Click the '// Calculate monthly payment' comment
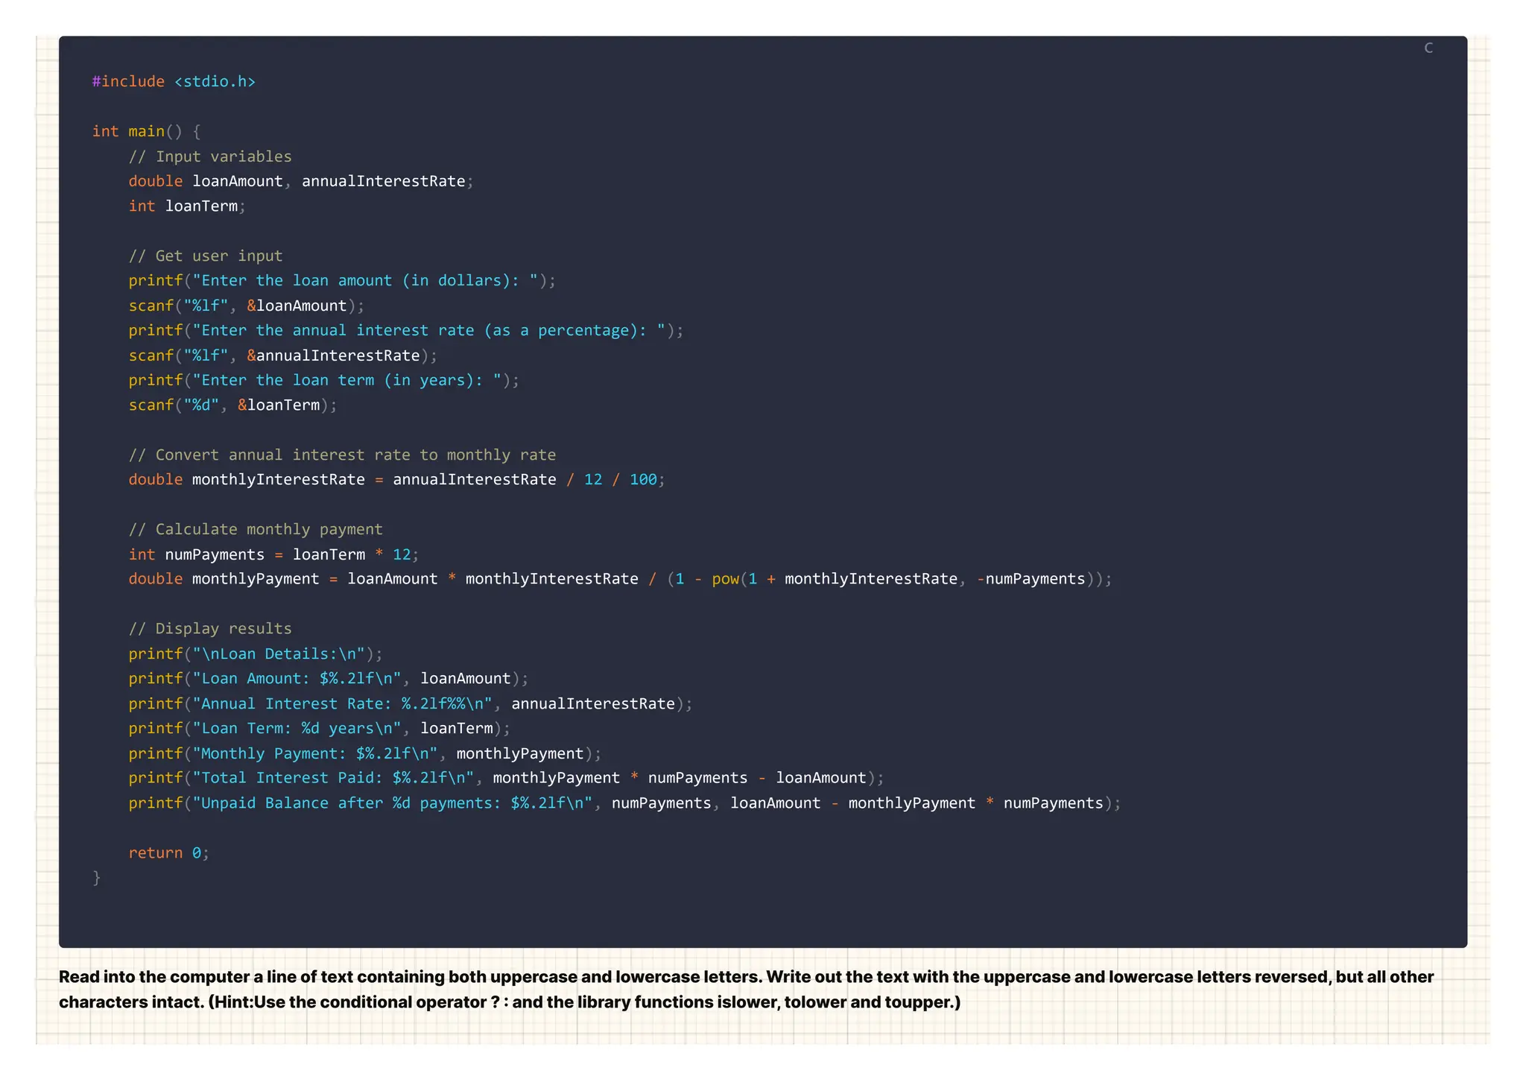The image size is (1526, 1079). (256, 529)
